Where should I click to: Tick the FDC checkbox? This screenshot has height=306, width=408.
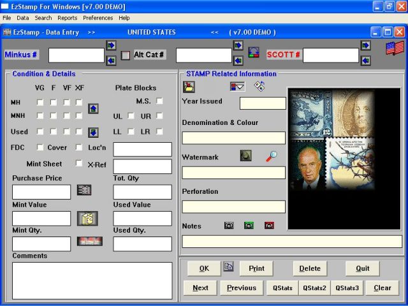[41, 147]
